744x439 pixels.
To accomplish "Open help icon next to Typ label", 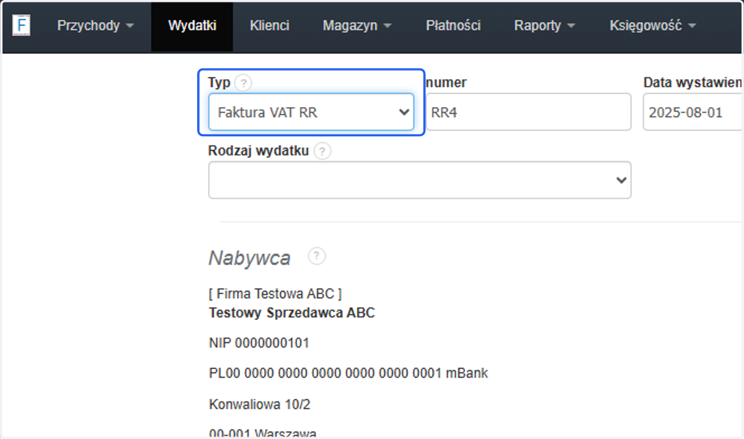I will (x=244, y=83).
